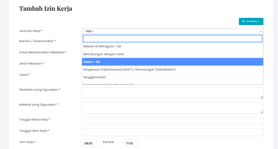This screenshot has width=278, height=149.
Task: Click the 'Jenis Izin Kerja *' label
Action: coord(31,31)
